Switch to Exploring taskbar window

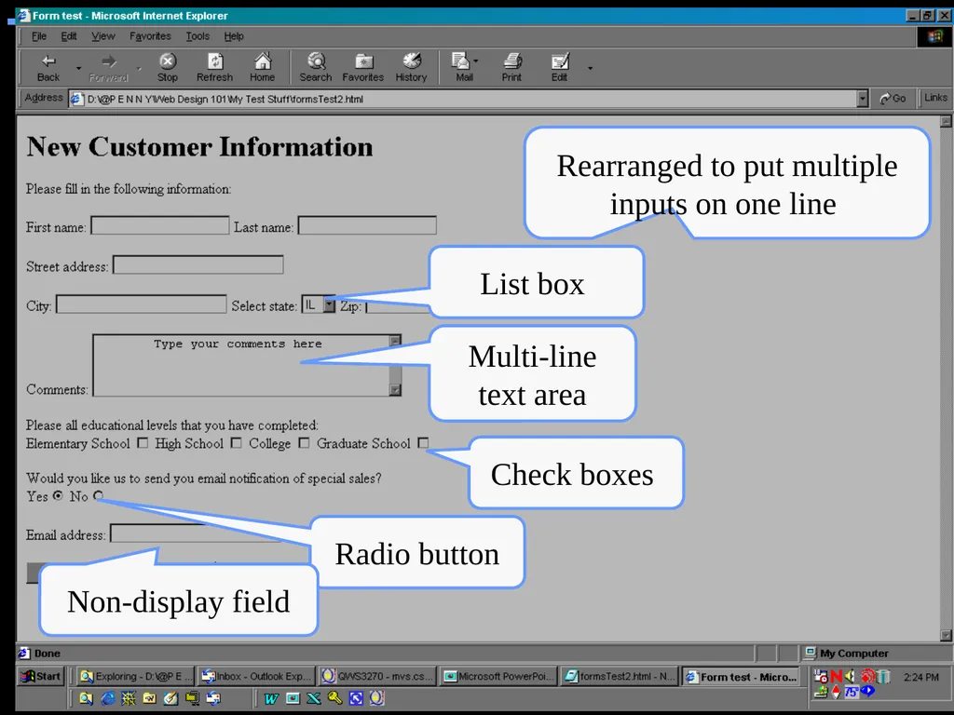pyautogui.click(x=136, y=676)
